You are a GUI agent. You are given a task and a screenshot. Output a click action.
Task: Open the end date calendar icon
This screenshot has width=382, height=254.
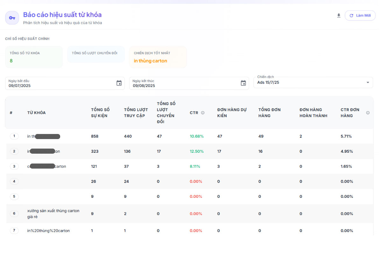point(243,83)
